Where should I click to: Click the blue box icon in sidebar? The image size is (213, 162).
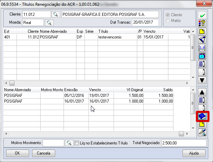pyautogui.click(x=202, y=56)
